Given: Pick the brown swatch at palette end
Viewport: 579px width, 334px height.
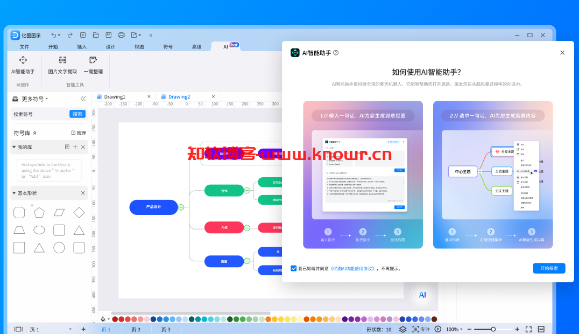Looking at the screenshot, I should tap(434, 319).
